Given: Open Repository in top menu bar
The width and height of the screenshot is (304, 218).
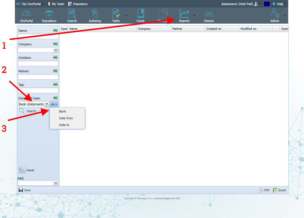Looking at the screenshot, I should click(78, 4).
